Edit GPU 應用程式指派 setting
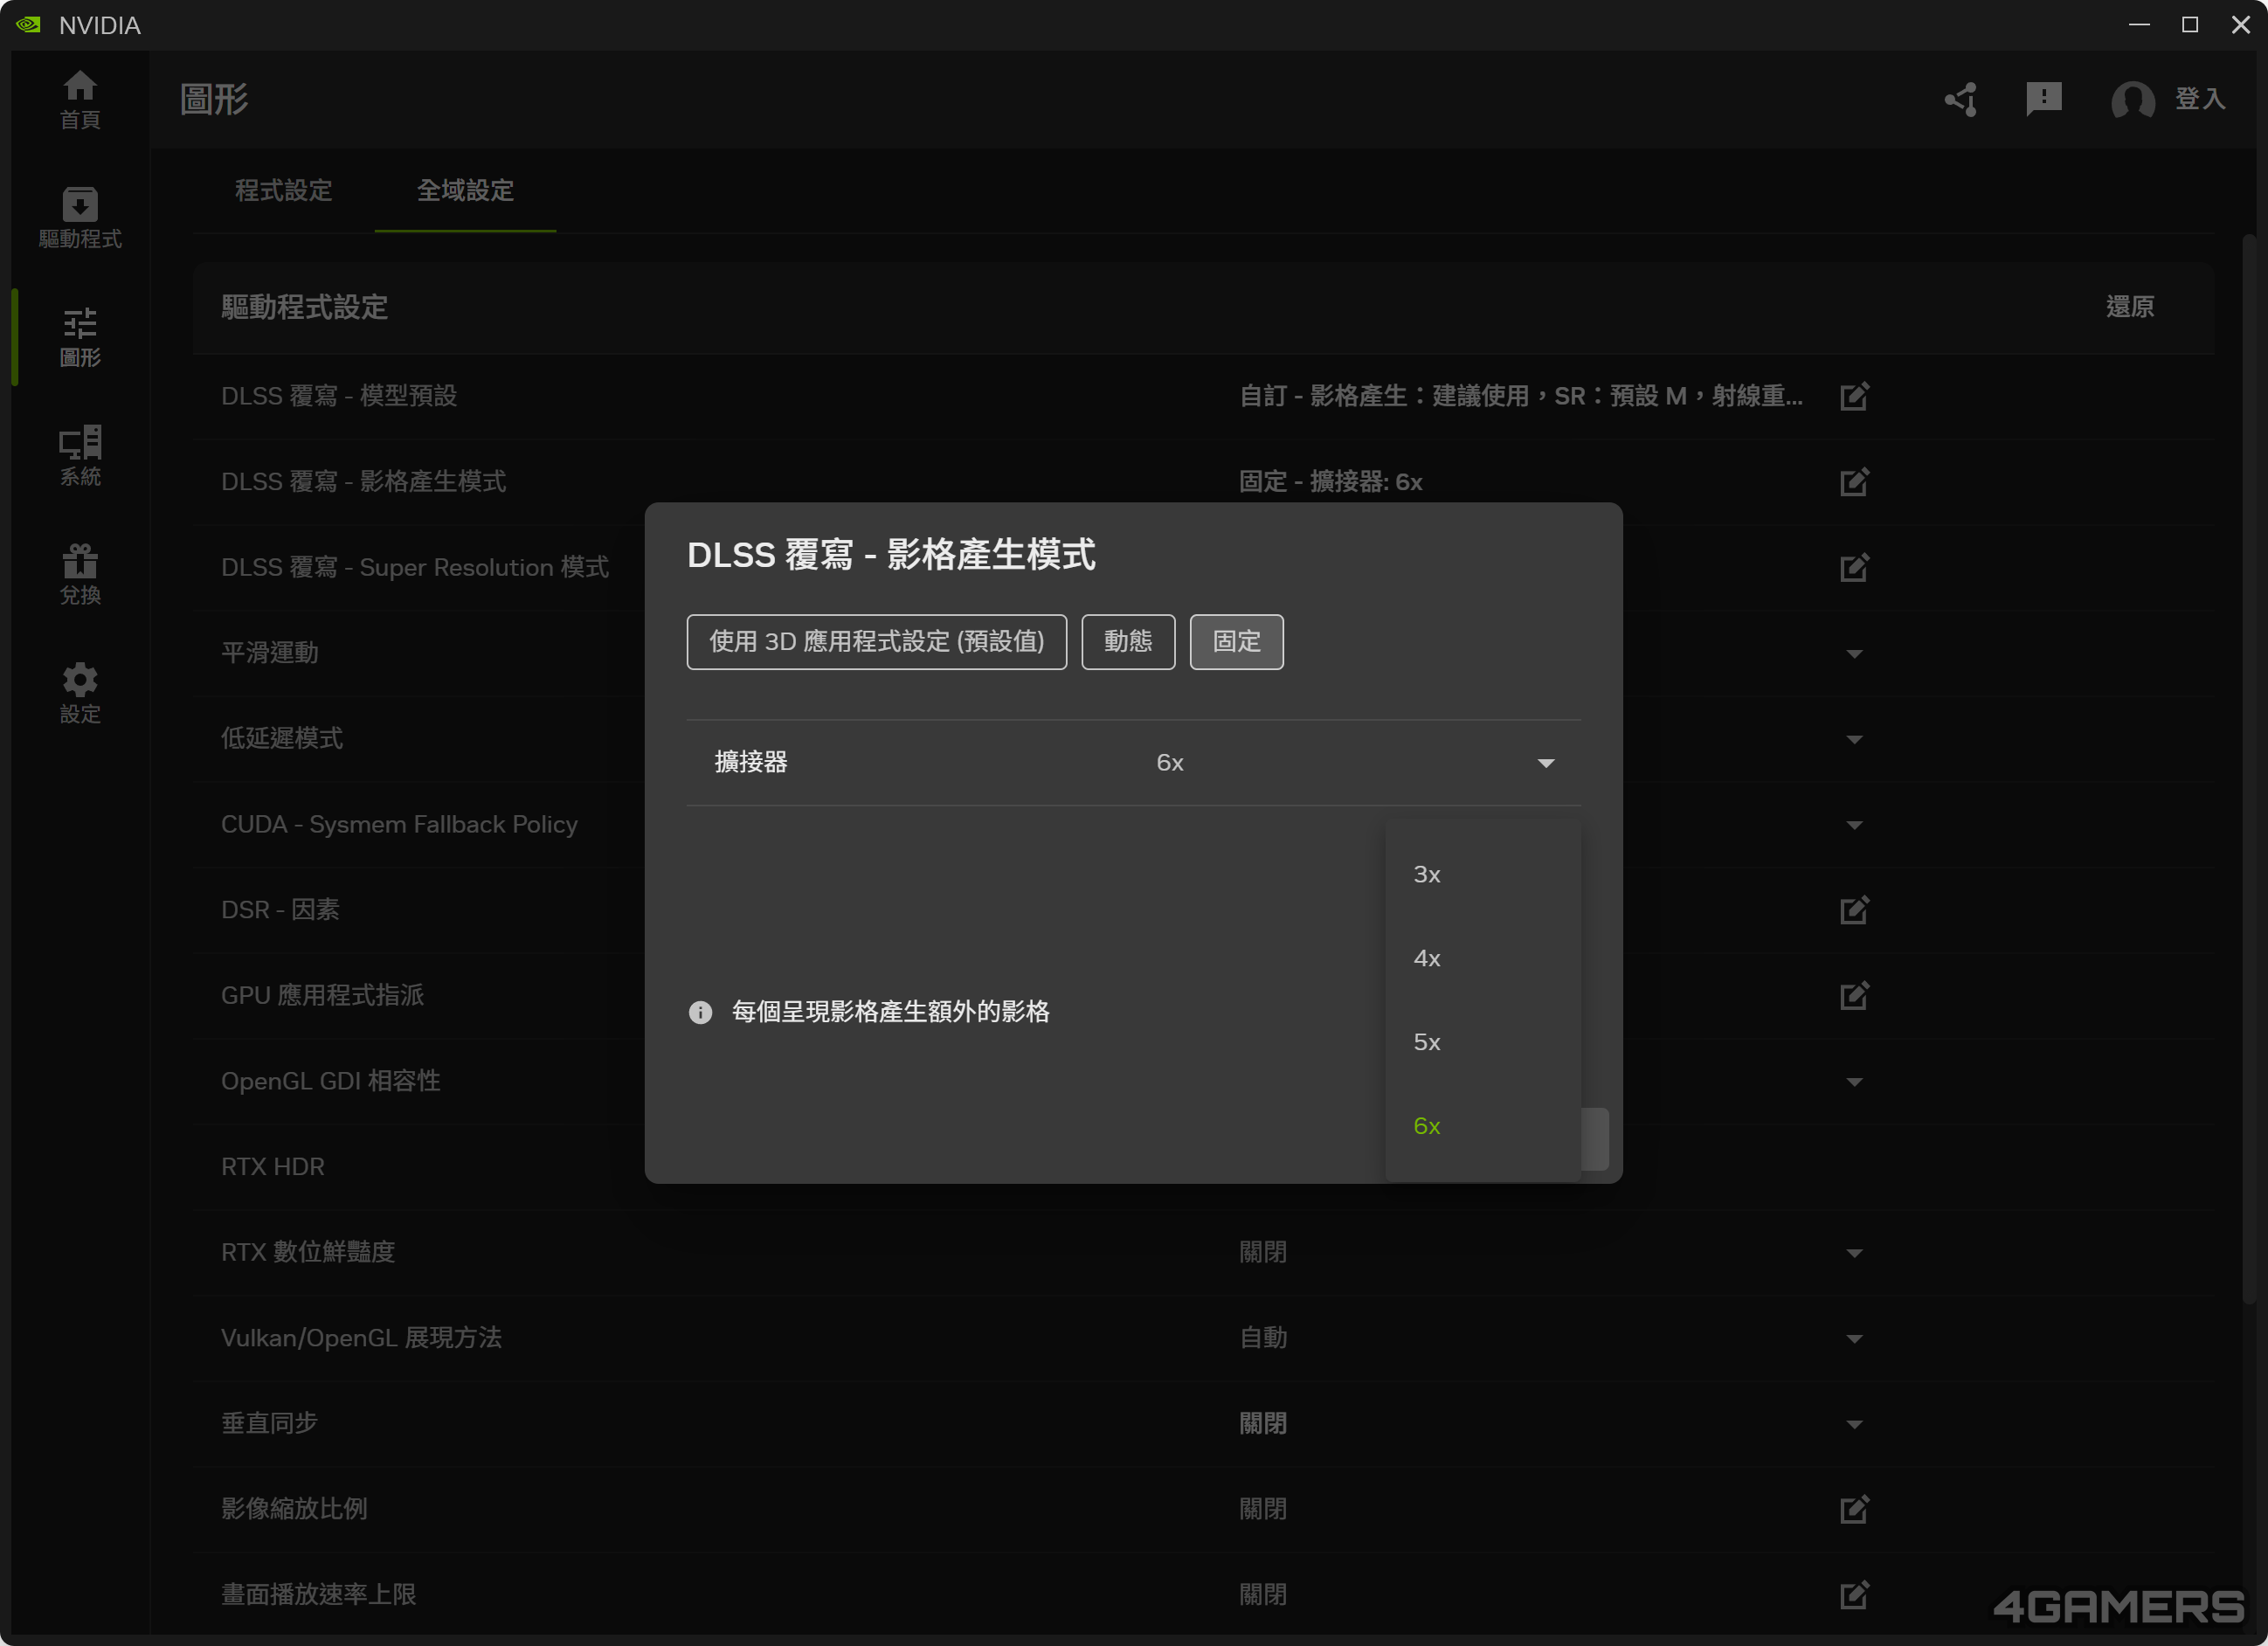Screen dimensions: 2268x1646 point(1854,996)
